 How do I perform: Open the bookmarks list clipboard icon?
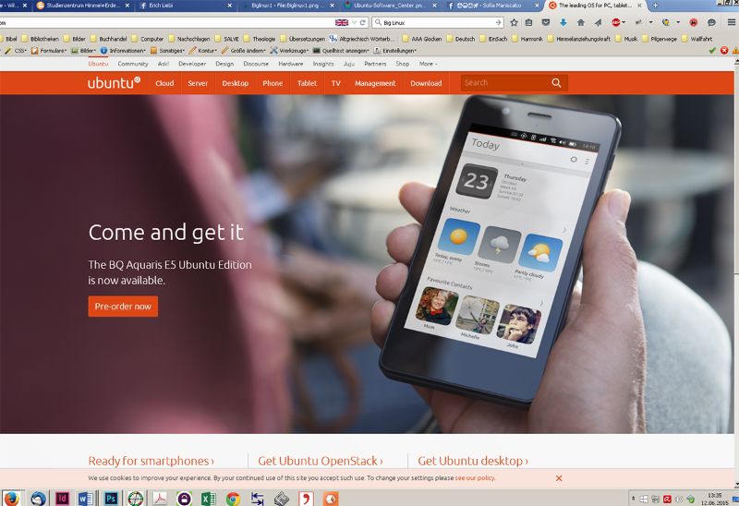(x=528, y=22)
